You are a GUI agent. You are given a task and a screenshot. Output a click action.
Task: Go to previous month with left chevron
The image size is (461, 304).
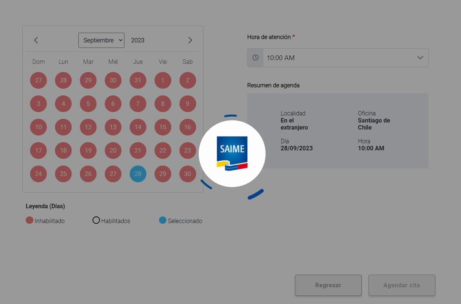36,40
